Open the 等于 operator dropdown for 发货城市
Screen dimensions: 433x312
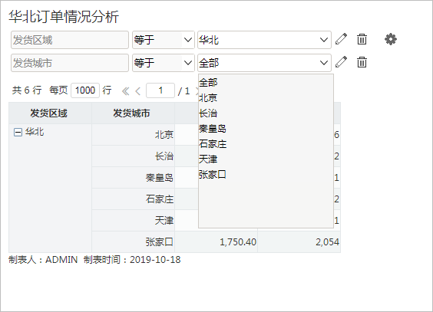(164, 63)
